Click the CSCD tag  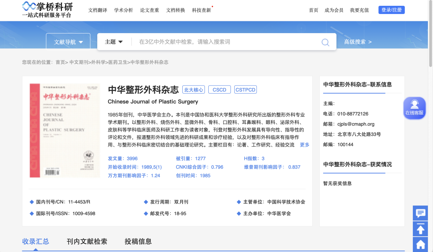(x=220, y=90)
